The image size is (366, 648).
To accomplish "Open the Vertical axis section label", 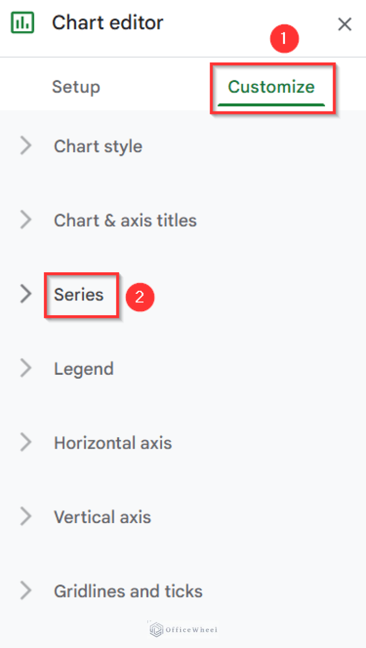I will point(102,517).
